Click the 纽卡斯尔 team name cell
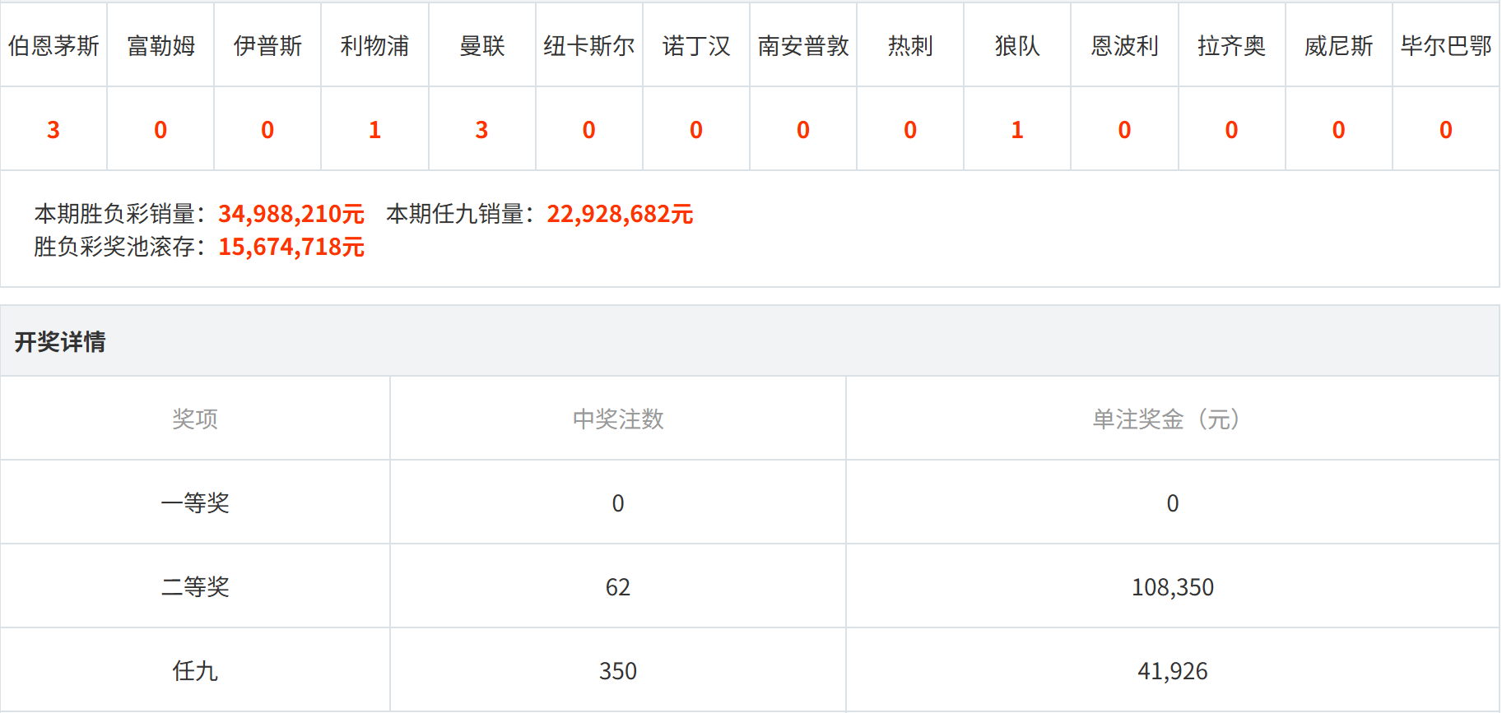This screenshot has width=1502, height=713. pyautogui.click(x=589, y=45)
